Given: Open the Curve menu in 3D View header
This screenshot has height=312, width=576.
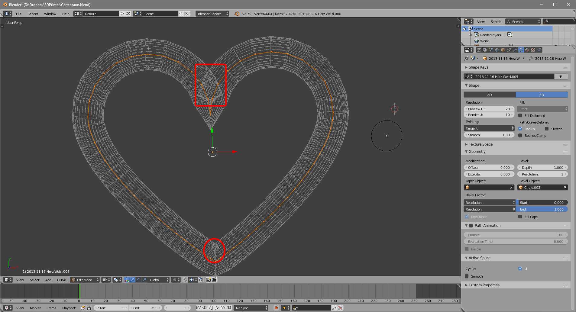Looking at the screenshot, I should click(x=62, y=280).
